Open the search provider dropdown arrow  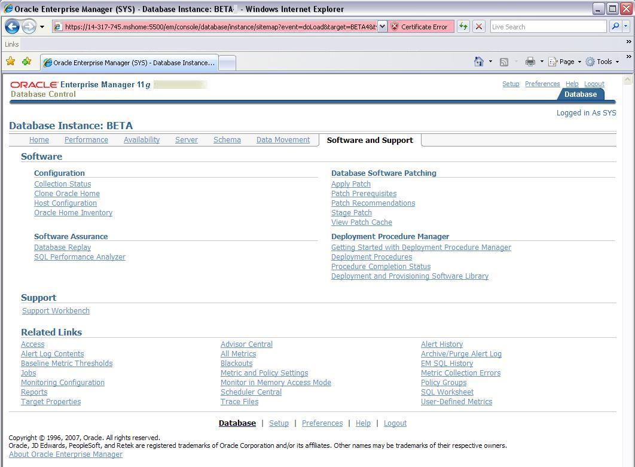pos(625,27)
